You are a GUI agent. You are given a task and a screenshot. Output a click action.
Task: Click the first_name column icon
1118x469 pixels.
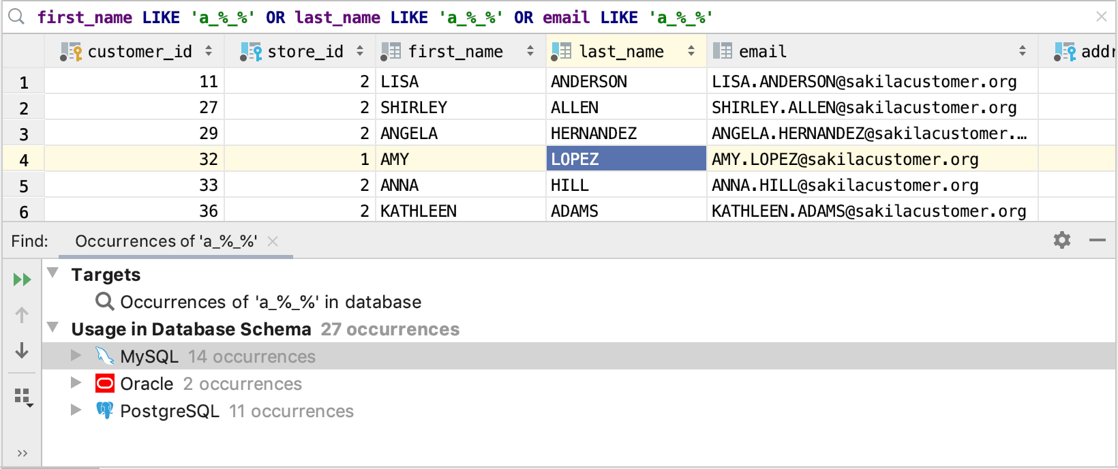coord(391,52)
